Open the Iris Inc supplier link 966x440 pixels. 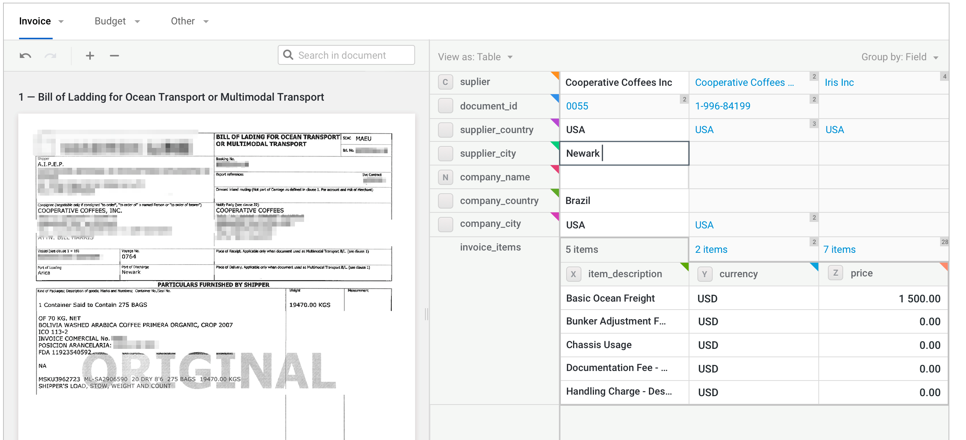click(839, 82)
